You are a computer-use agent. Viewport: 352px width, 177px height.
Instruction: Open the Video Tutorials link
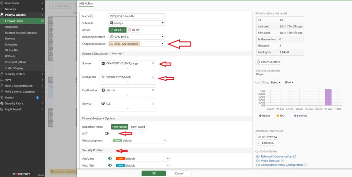pos(270,161)
